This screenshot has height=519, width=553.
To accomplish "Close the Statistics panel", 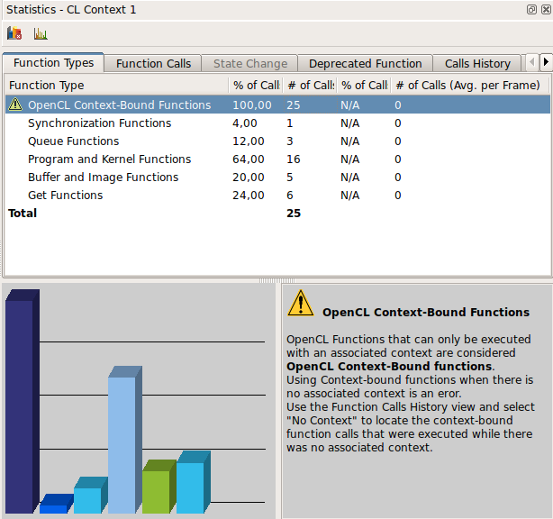I will point(546,10).
